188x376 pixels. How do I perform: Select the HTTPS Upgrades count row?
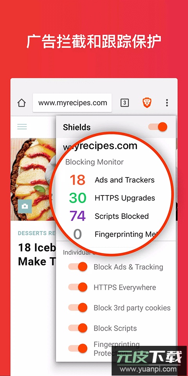[x=112, y=198]
